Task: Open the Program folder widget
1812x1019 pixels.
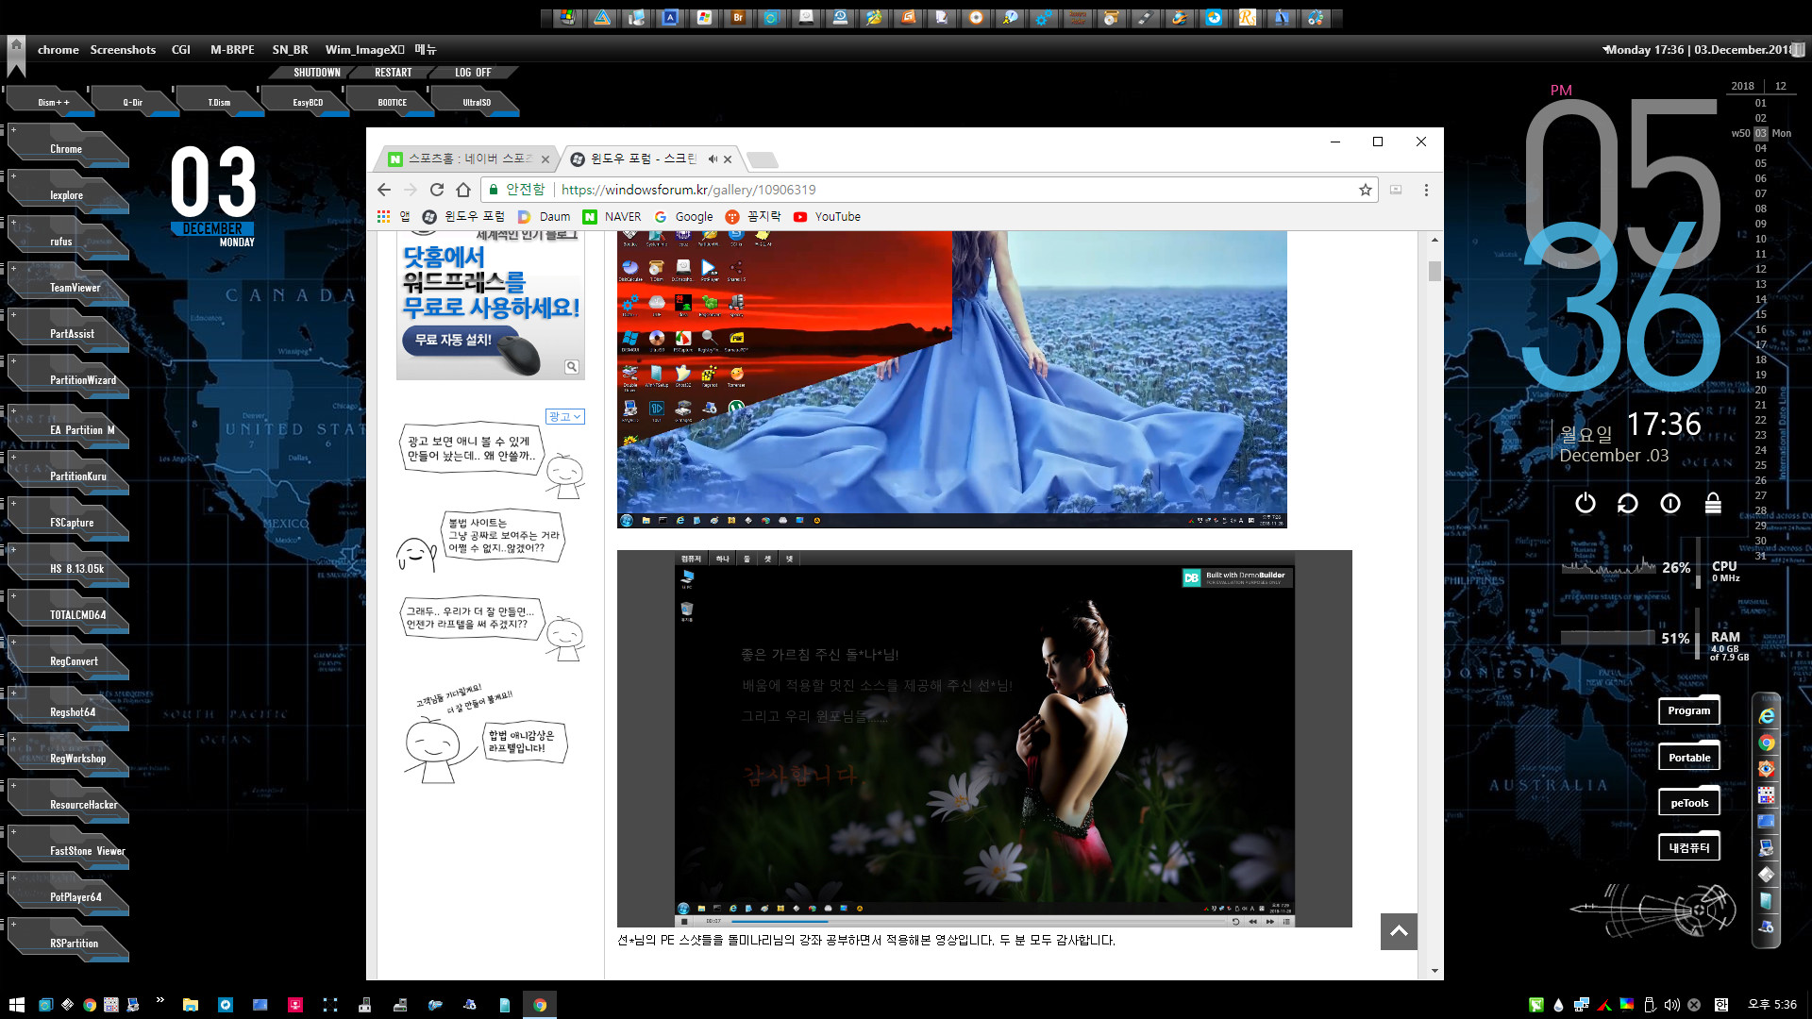Action: coord(1688,710)
